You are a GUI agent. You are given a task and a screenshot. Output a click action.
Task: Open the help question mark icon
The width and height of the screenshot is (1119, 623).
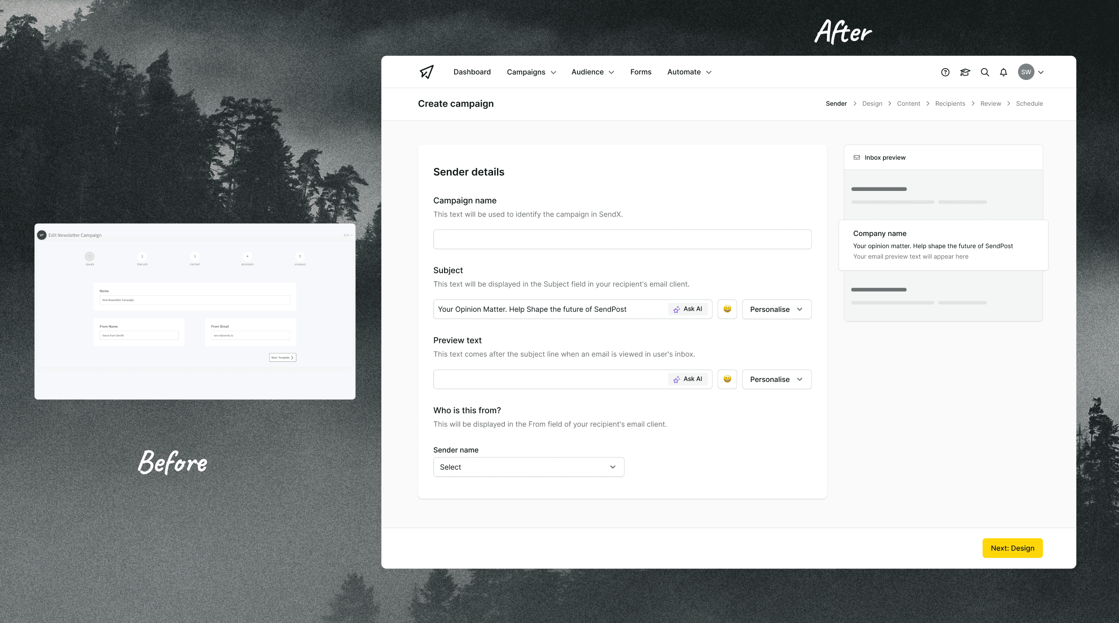[x=945, y=73]
